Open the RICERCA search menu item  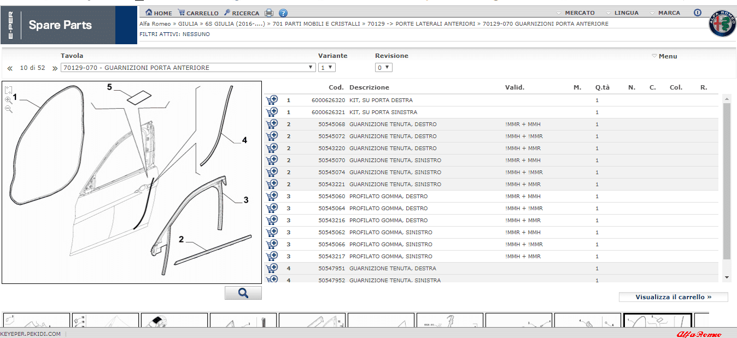[x=242, y=13]
